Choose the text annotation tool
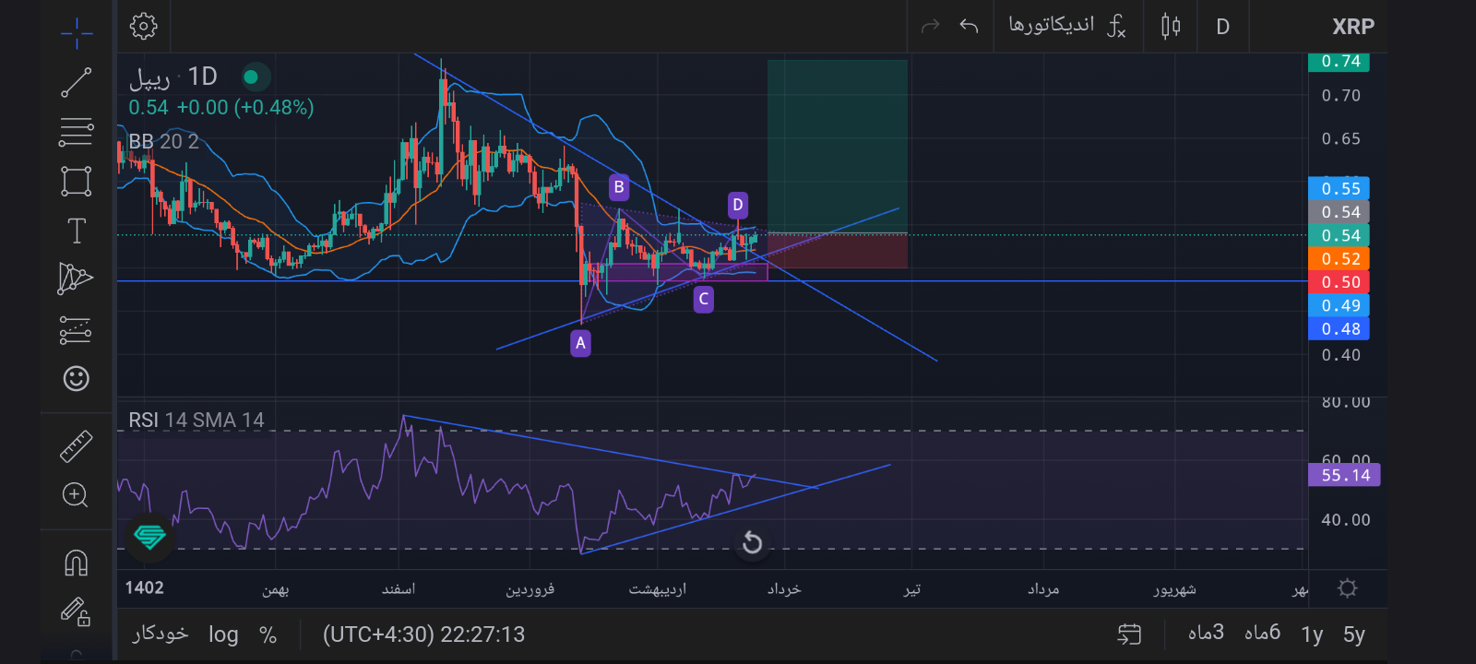The image size is (1476, 664). [77, 231]
